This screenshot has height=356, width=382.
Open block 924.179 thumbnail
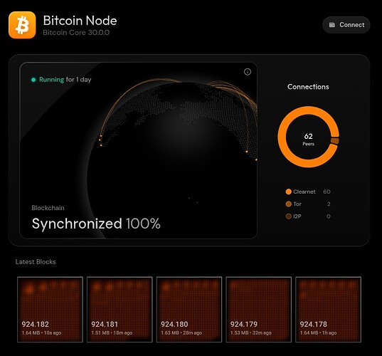[259, 310]
